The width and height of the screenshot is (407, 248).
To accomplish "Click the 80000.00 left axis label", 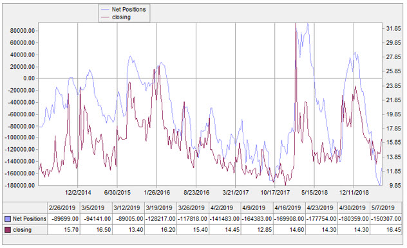I will [x=23, y=31].
